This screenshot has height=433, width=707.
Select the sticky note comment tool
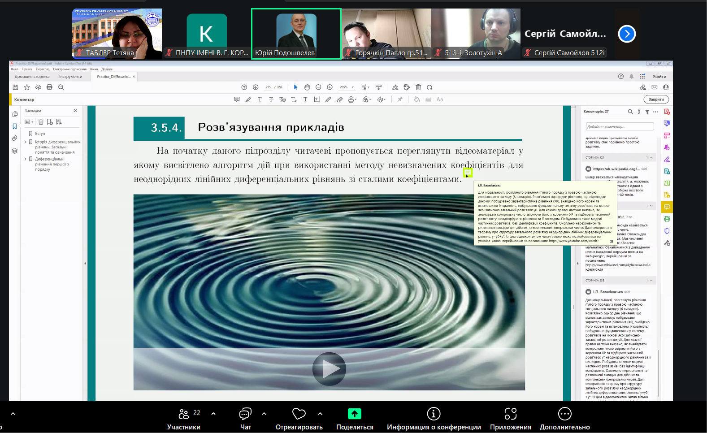[237, 100]
